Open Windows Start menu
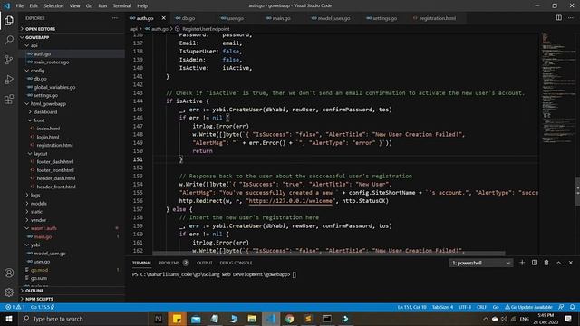 [x=9, y=319]
